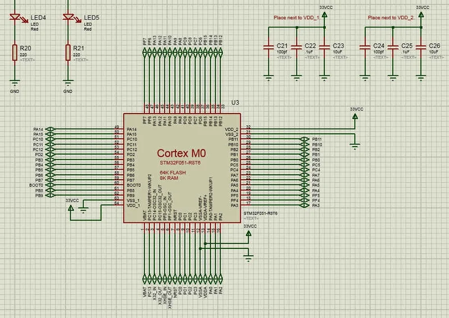Click the GND label under R21
This screenshot has width=449, height=318.
68,92
